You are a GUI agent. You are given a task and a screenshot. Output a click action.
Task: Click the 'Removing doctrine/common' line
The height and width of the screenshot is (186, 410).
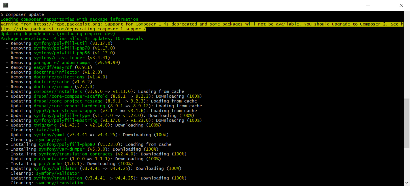[x=50, y=87]
